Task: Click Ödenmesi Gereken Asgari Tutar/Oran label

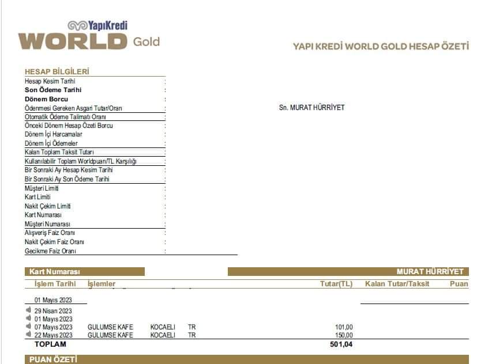Action: pyautogui.click(x=73, y=108)
